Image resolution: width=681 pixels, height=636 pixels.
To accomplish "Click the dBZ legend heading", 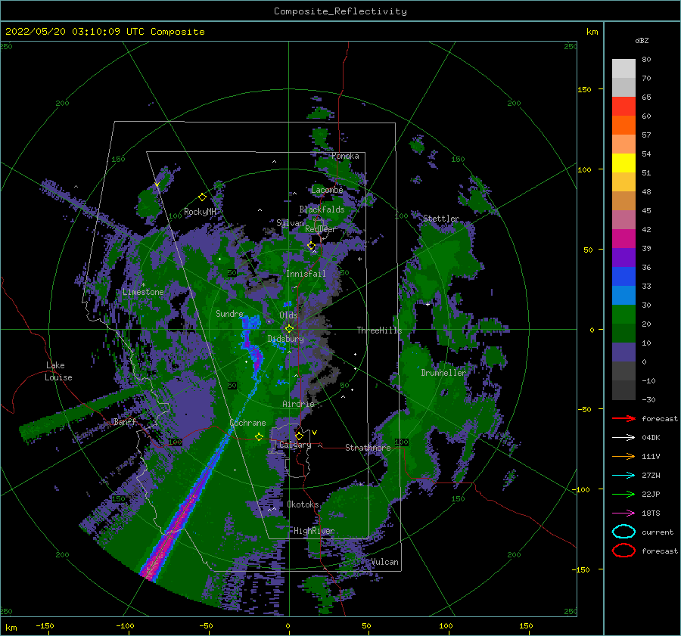I will coord(642,41).
